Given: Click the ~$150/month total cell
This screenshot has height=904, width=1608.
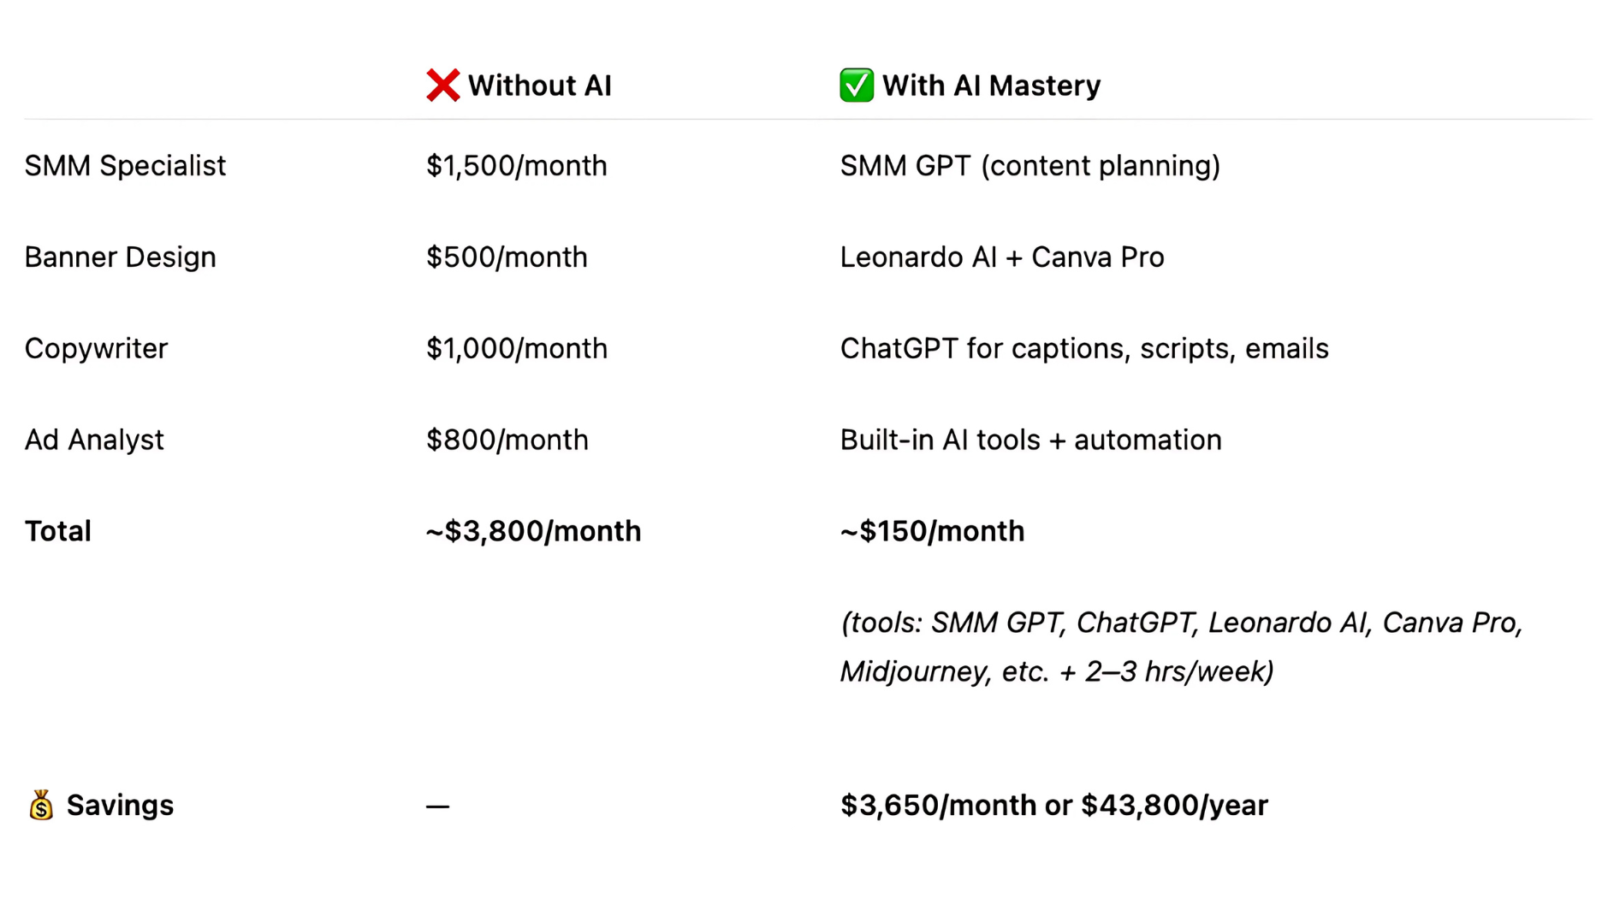Looking at the screenshot, I should click(932, 531).
